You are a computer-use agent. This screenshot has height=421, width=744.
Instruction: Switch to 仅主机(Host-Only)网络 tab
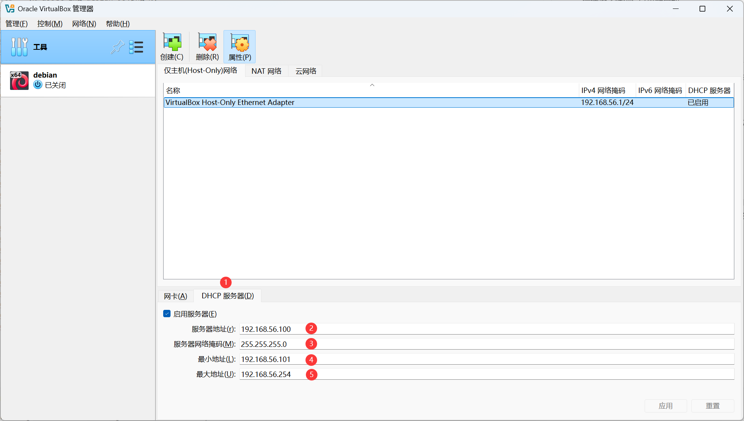201,71
